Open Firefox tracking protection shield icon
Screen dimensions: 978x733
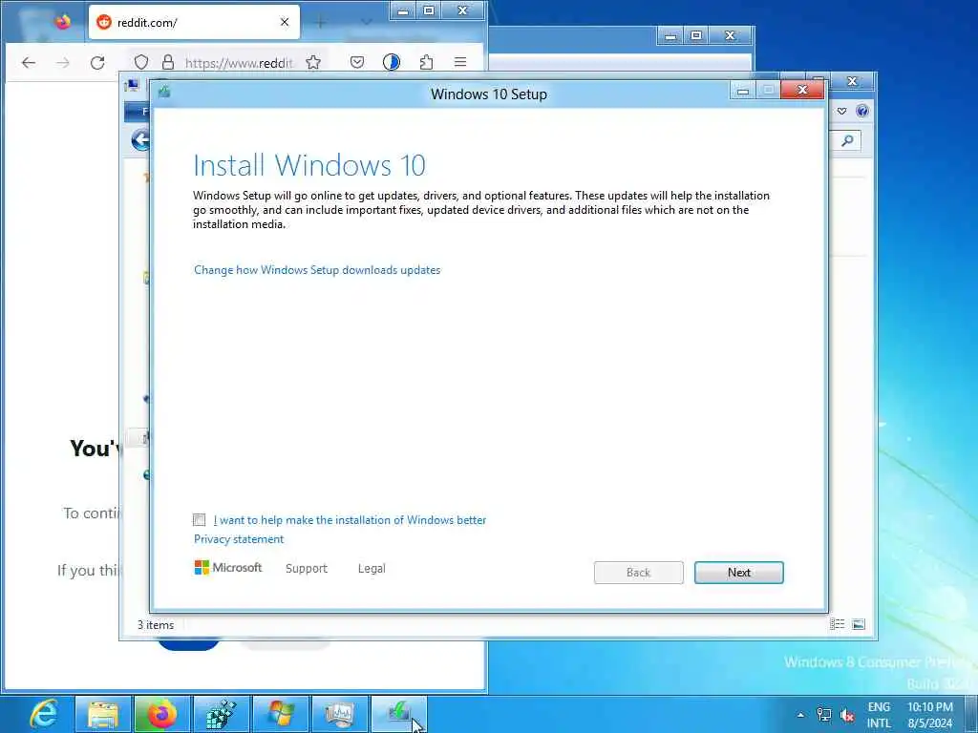[141, 62]
